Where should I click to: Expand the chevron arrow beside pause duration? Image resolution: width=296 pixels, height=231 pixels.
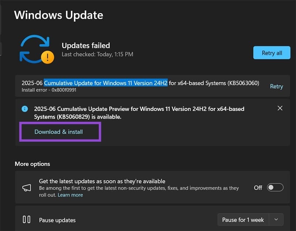pyautogui.click(x=276, y=220)
